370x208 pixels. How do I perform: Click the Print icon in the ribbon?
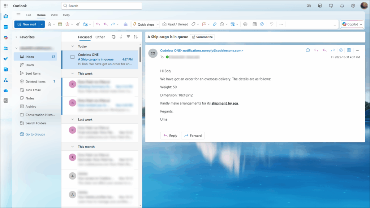tap(245, 24)
